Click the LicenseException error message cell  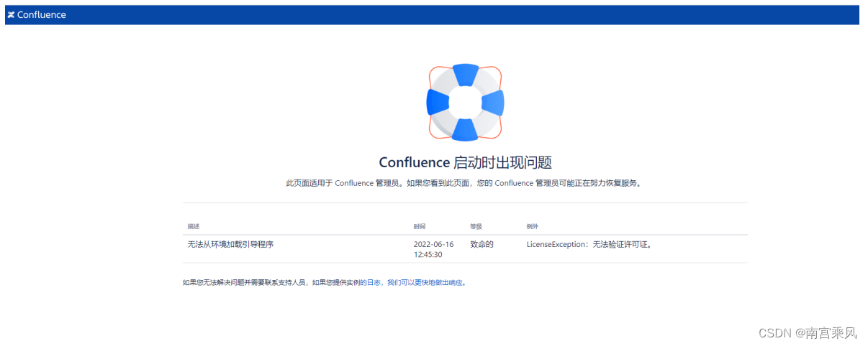[589, 244]
